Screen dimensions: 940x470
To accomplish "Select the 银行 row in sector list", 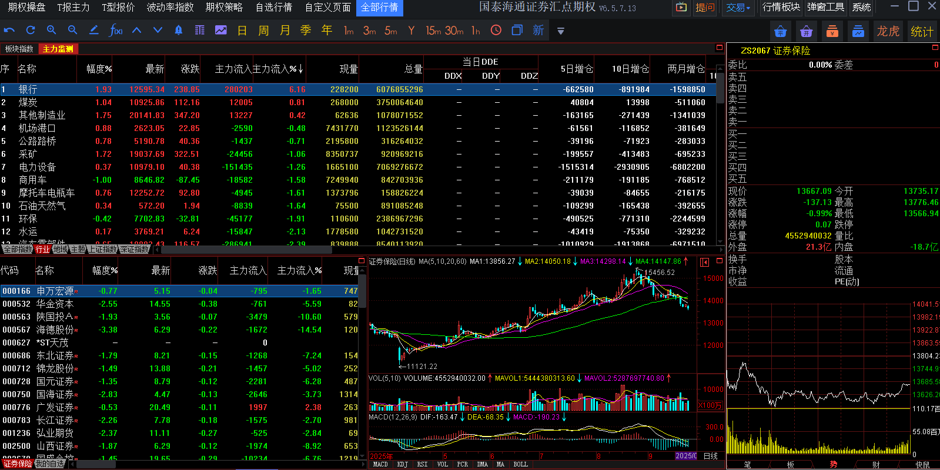I will (28, 89).
